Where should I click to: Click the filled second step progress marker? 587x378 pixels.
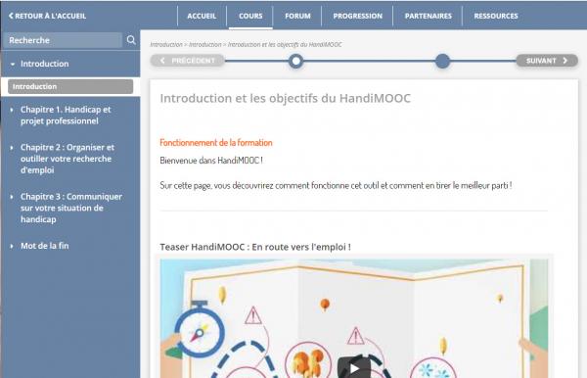[442, 61]
